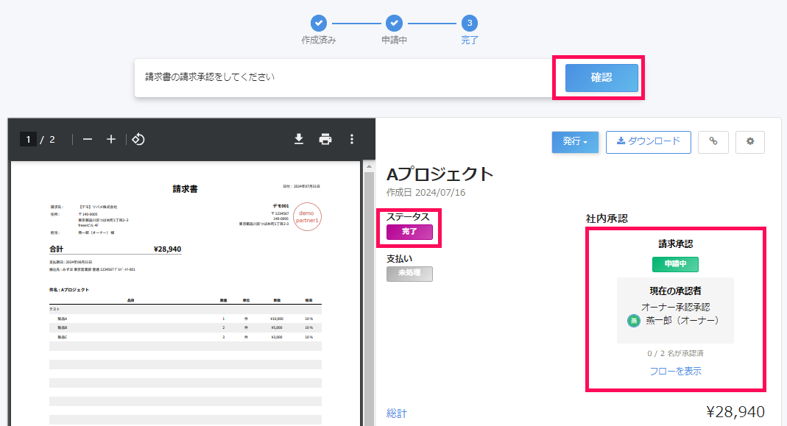
Task: Click the 総計 link
Action: point(397,413)
